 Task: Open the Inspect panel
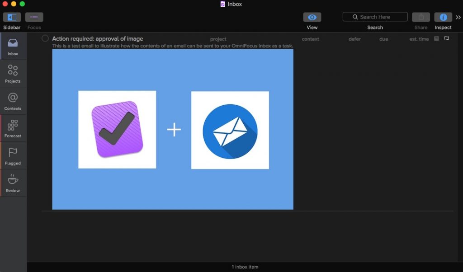point(443,17)
